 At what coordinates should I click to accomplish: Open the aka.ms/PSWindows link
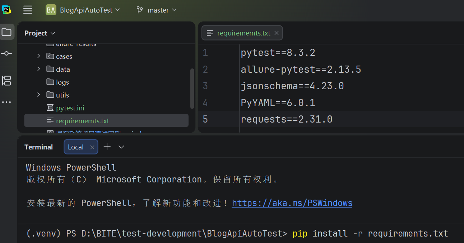pyautogui.click(x=292, y=203)
